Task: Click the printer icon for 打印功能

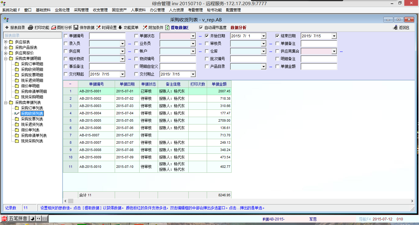Action: (x=30, y=28)
